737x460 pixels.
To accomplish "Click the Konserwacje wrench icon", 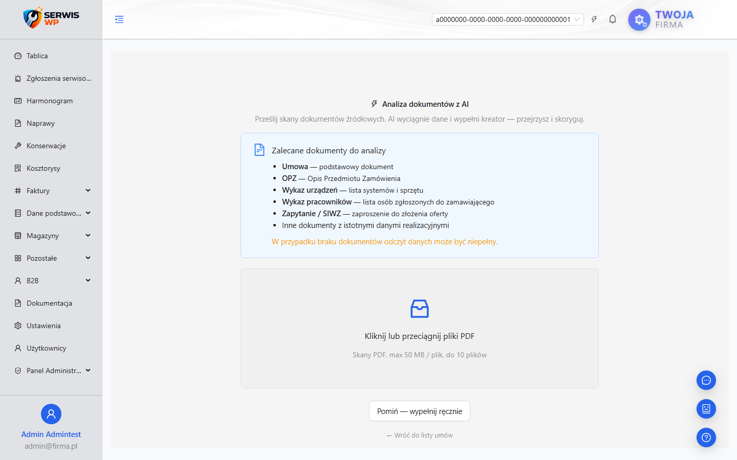I will tap(18, 146).
